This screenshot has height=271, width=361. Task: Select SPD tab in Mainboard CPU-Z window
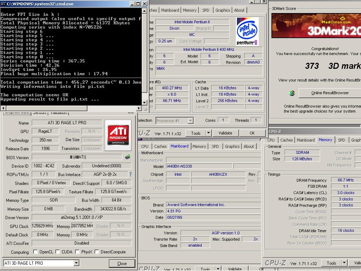[215, 146]
